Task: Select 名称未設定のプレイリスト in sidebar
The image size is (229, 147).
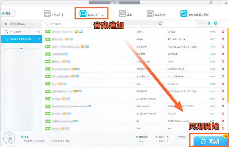Action: pyautogui.click(x=21, y=39)
